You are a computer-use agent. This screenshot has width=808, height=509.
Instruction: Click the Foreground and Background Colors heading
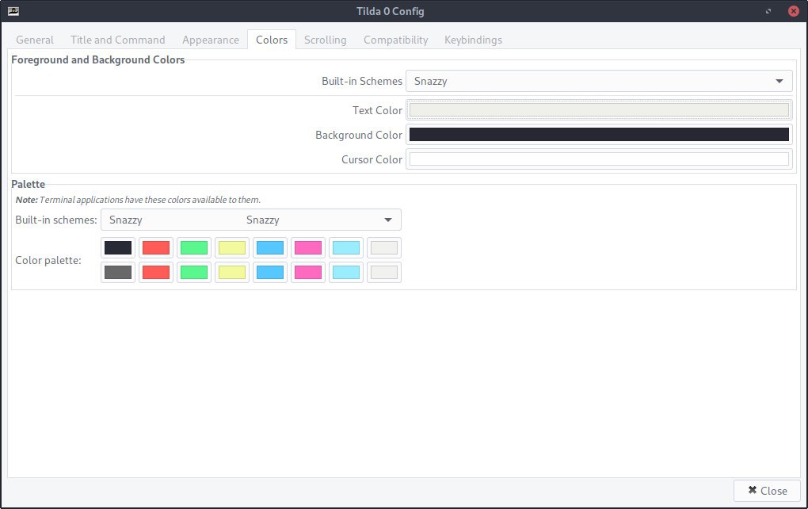click(x=98, y=59)
